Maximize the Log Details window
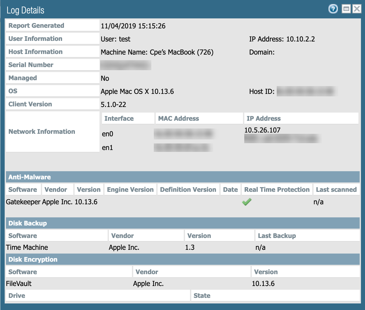Screen dimensions: 365x310 point(346,9)
